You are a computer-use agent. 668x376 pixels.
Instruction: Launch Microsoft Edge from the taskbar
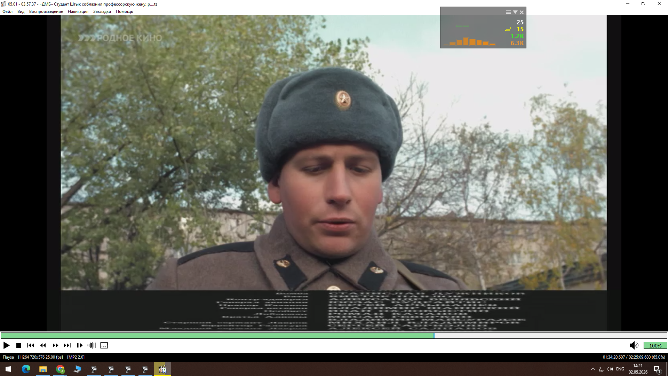[x=26, y=369]
